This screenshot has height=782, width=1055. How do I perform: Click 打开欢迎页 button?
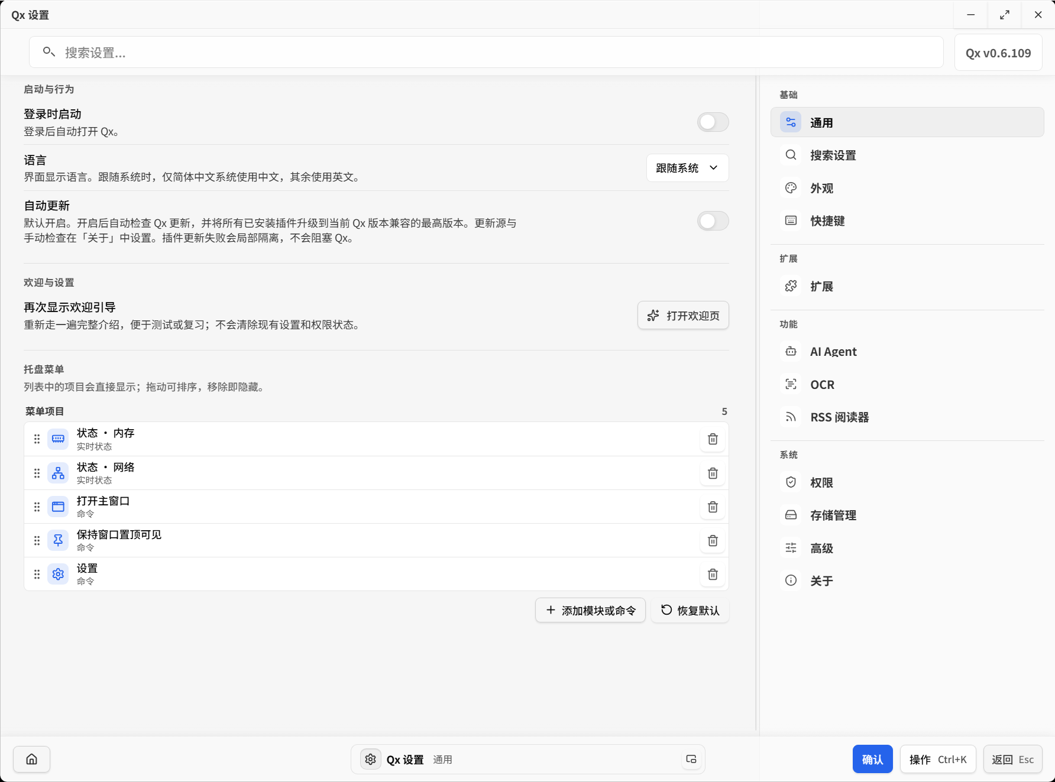683,316
